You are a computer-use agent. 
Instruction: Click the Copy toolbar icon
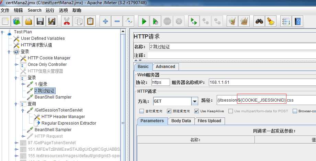pyautogui.click(x=78, y=21)
